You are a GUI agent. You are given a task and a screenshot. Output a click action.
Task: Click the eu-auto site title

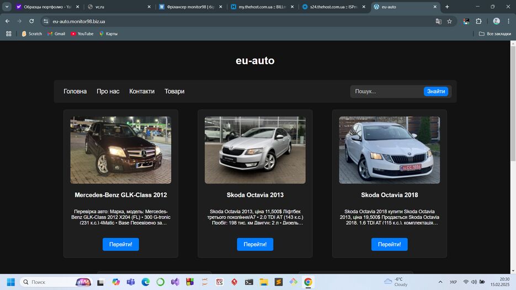(x=255, y=61)
